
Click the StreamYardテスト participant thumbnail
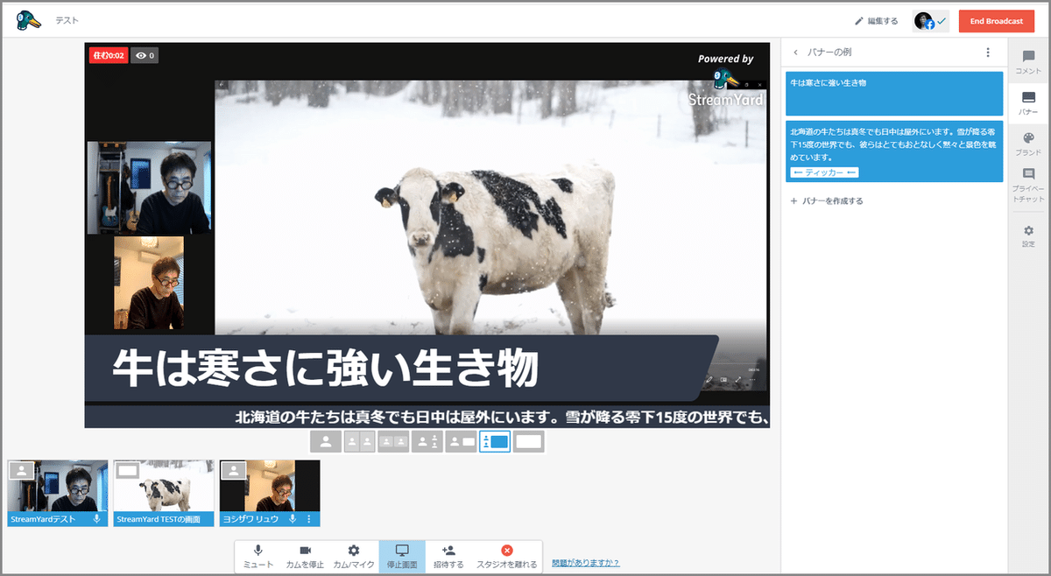58,493
